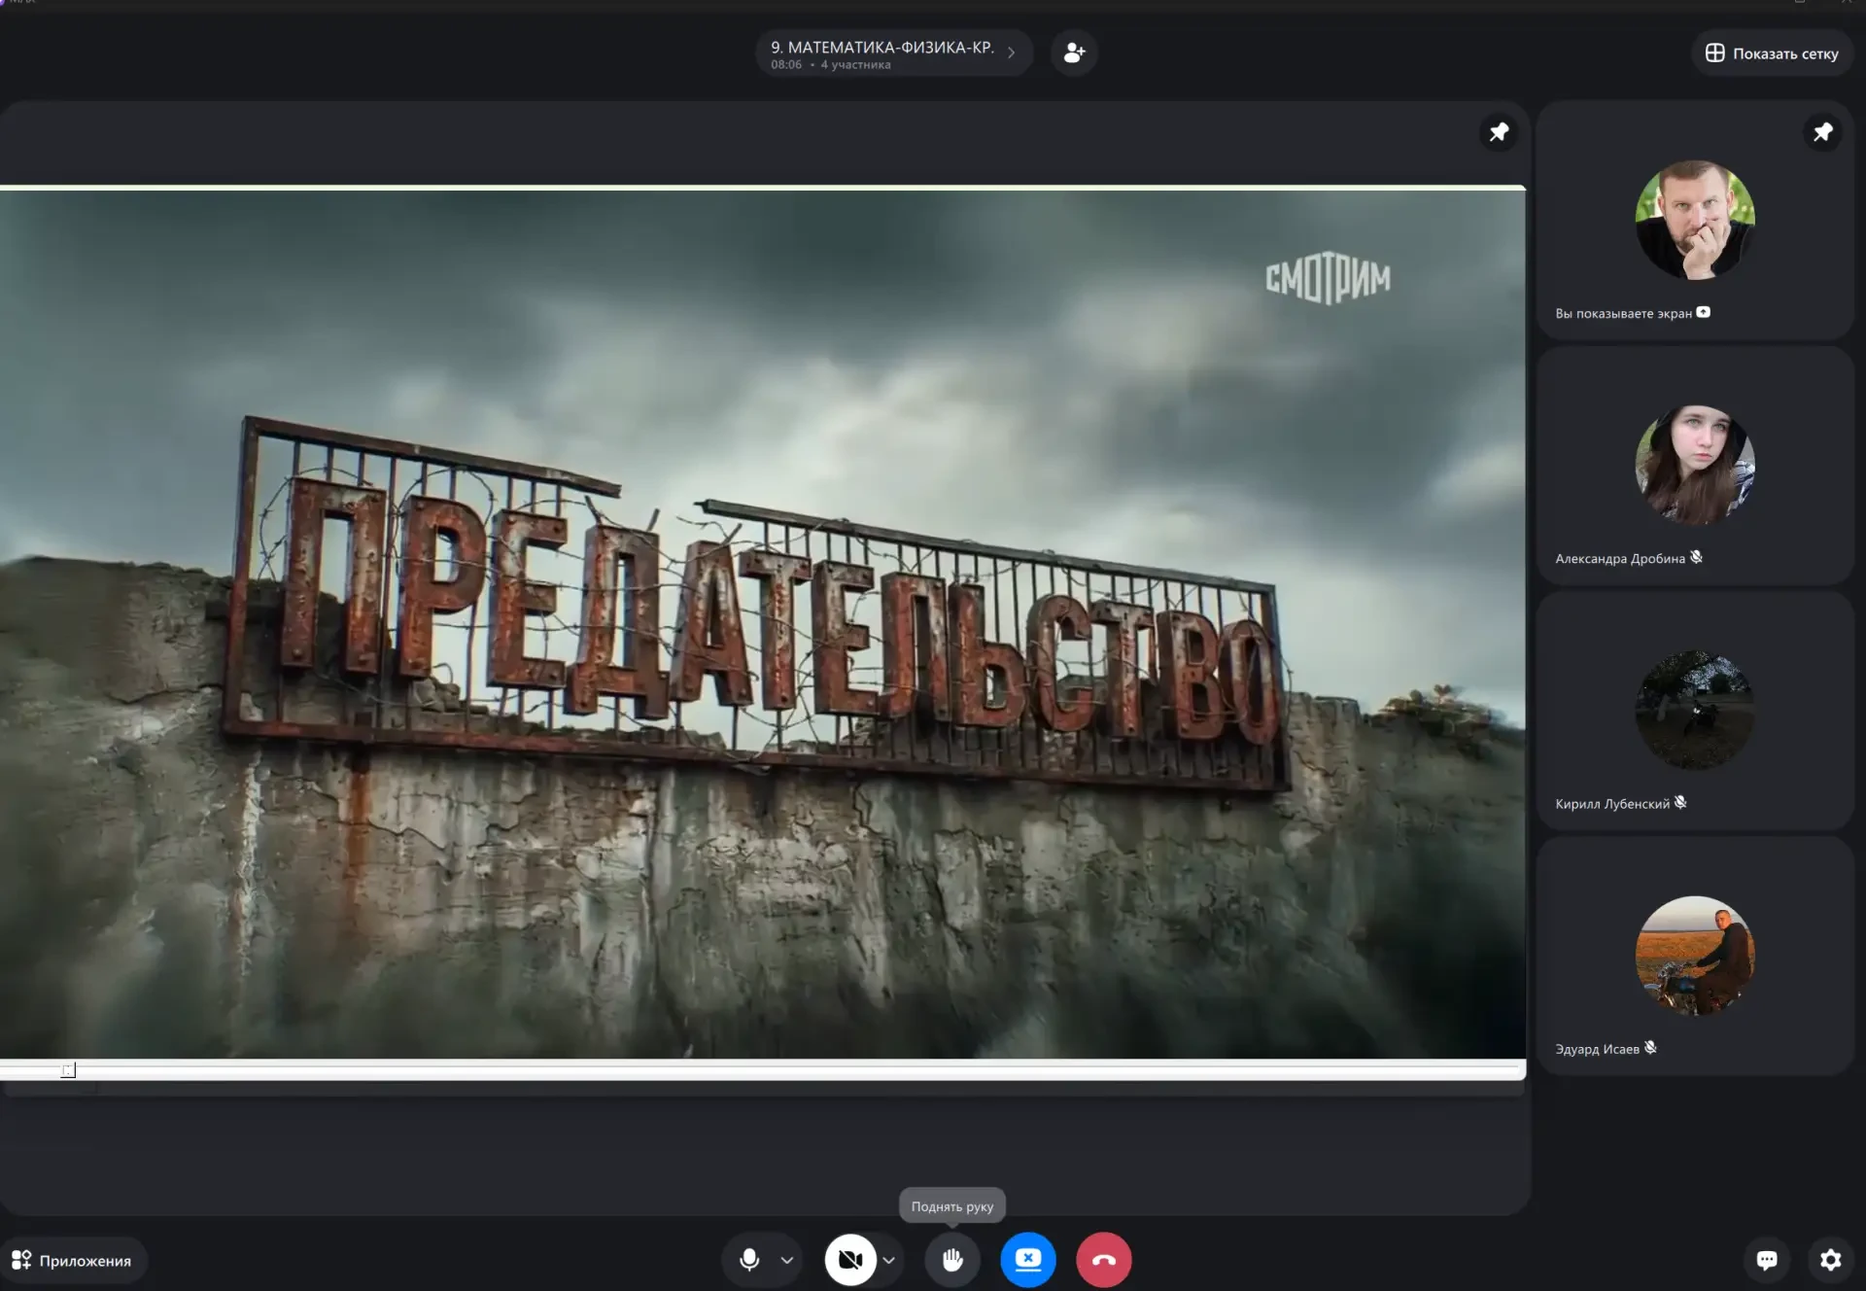This screenshot has height=1291, width=1866.
Task: Expand call info chevron next to call title
Action: tap(1012, 53)
